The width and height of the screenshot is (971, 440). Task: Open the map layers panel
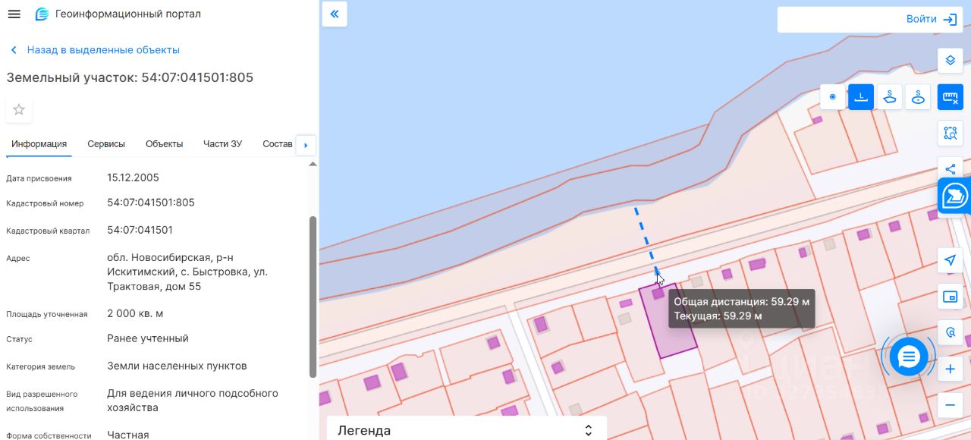(x=950, y=60)
